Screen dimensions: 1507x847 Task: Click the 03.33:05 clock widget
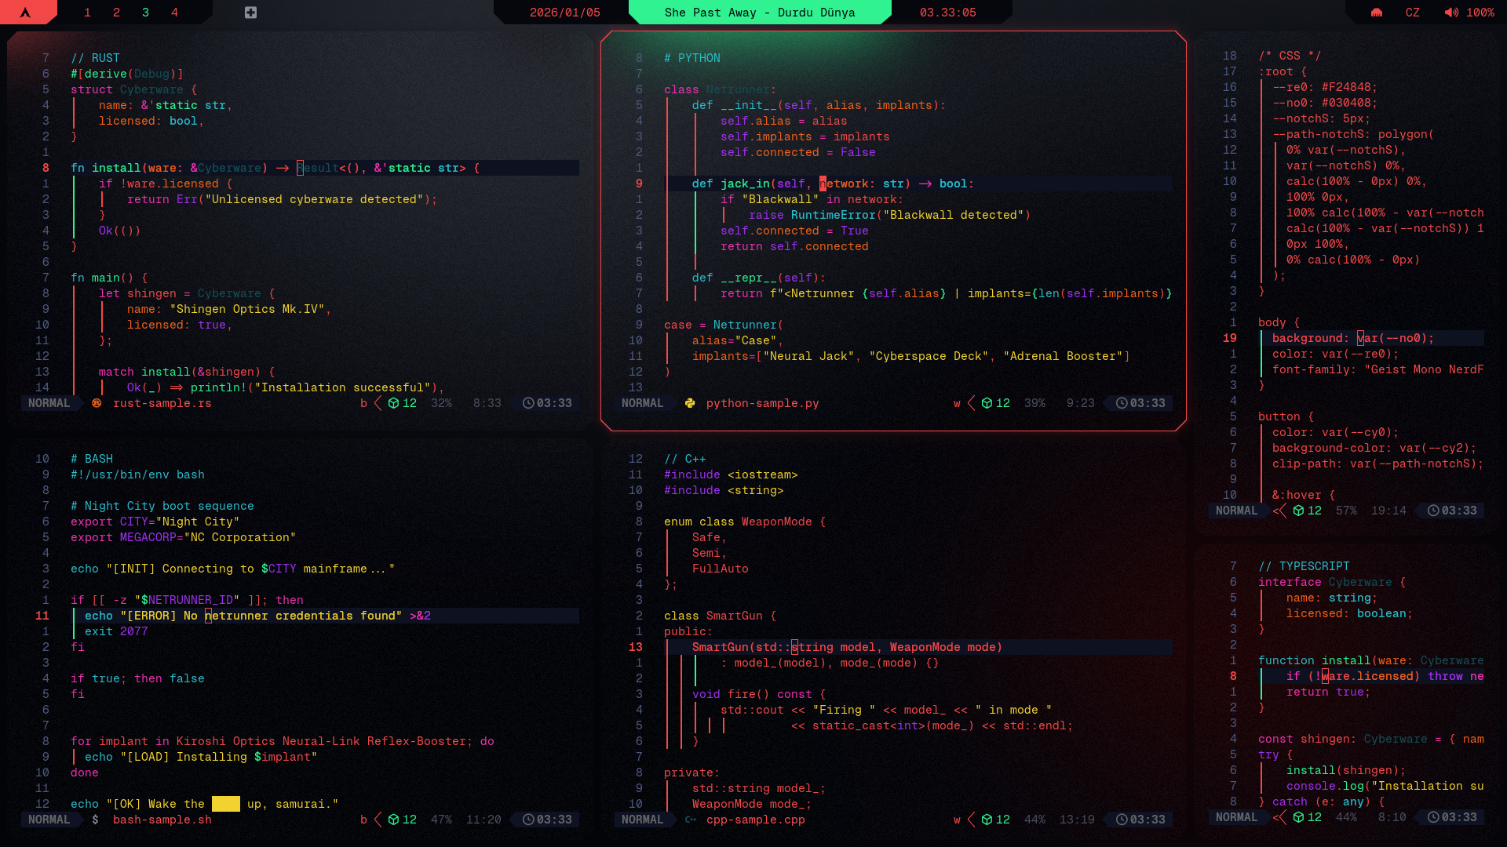point(947,13)
